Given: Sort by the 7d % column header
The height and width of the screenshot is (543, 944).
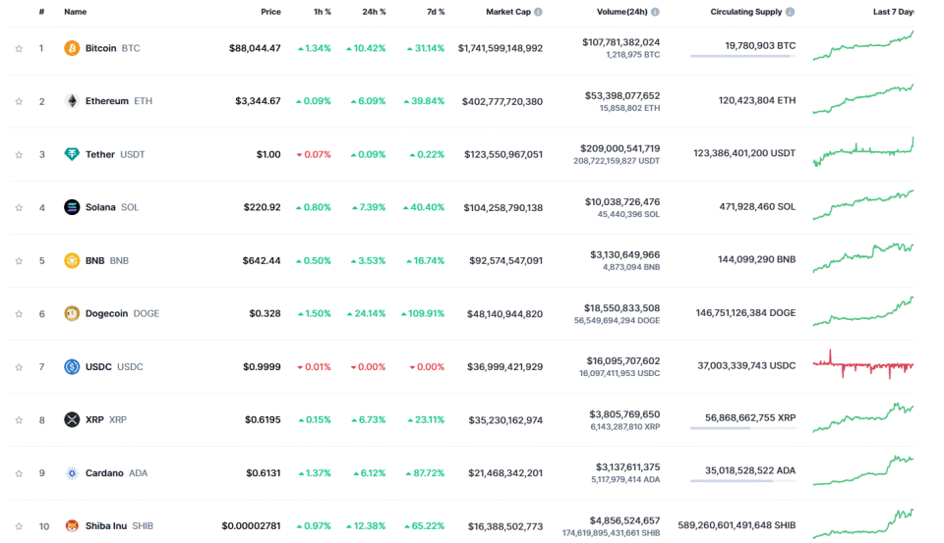Looking at the screenshot, I should [x=434, y=12].
